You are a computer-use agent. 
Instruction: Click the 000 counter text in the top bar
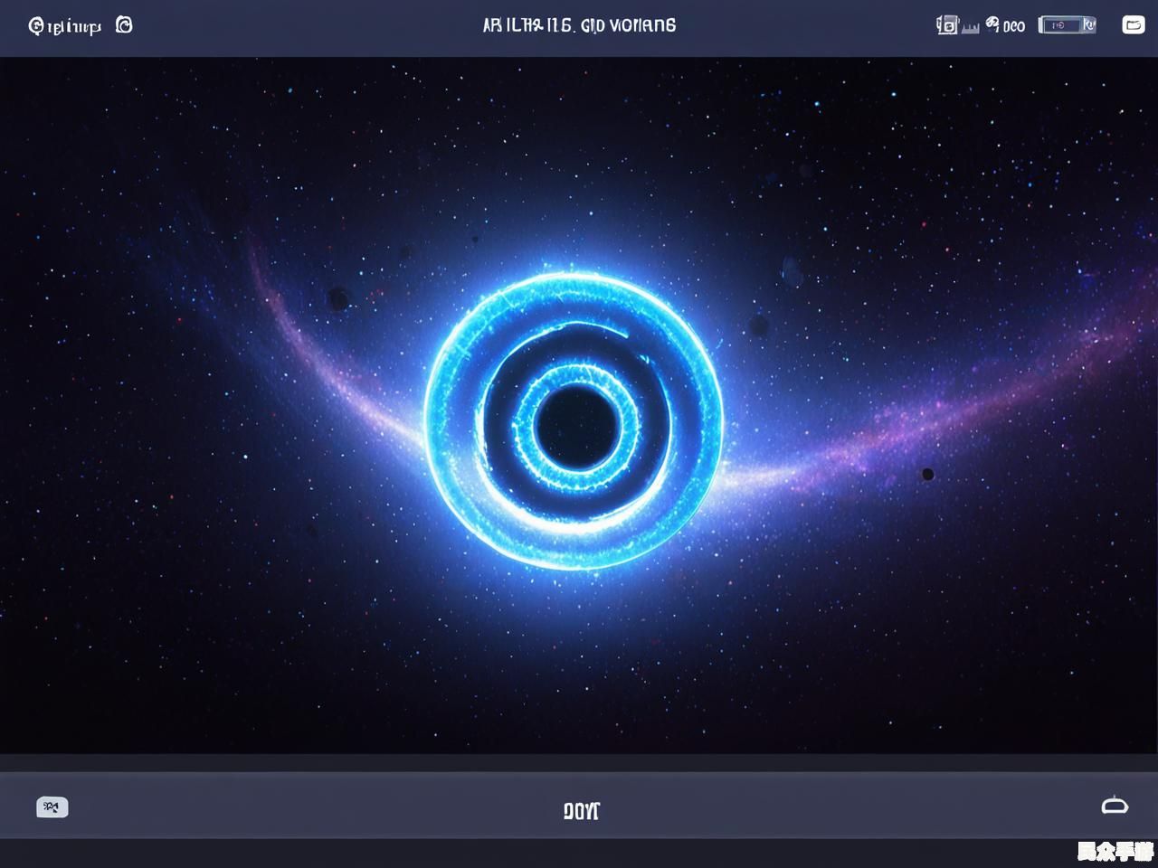click(1014, 26)
